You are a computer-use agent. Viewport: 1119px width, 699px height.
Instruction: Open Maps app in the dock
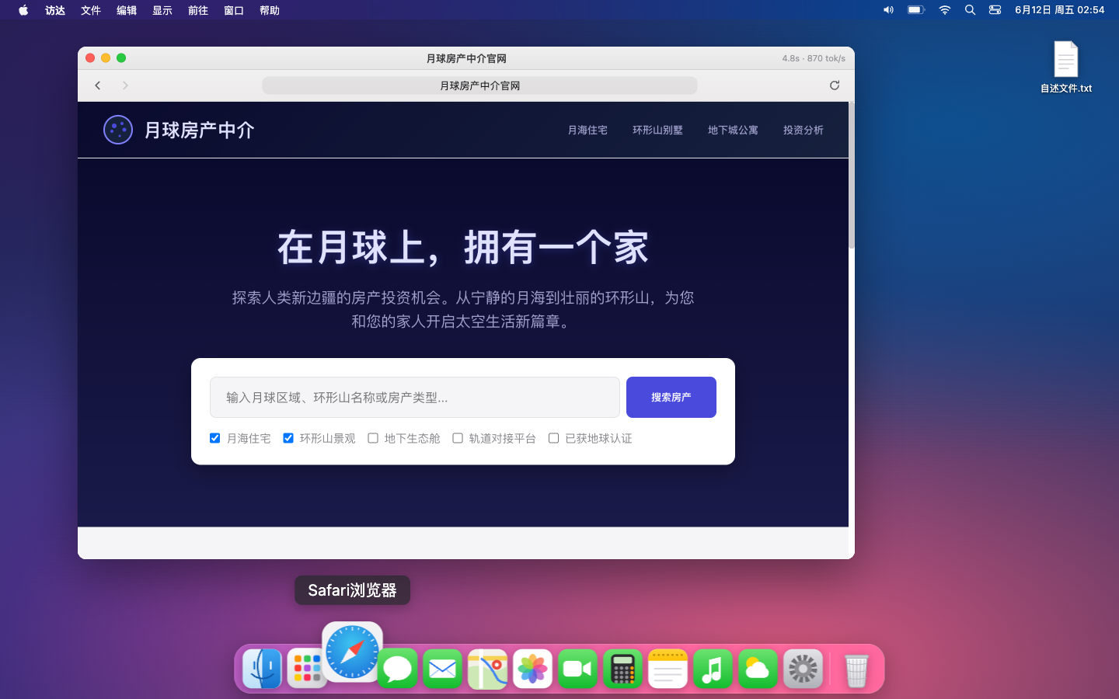click(488, 669)
